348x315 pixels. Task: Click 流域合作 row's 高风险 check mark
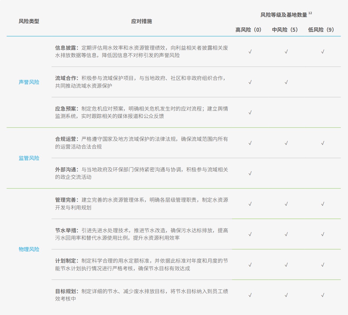(250, 82)
